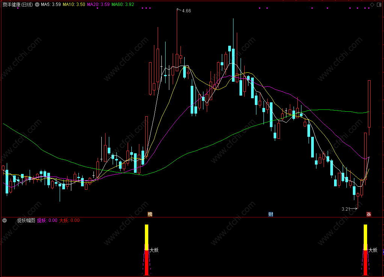Viewport: 384px width, 277px height.
Task: Toggle the side panel icon at top right
Action: (379, 4)
